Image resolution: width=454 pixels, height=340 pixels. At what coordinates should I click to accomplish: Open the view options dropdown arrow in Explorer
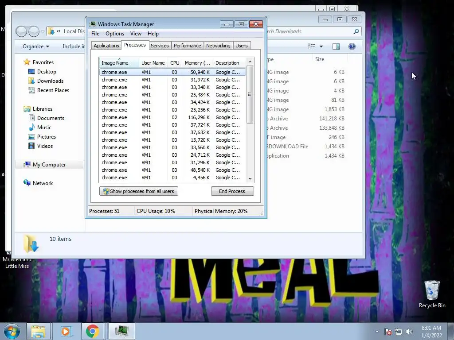[321, 46]
